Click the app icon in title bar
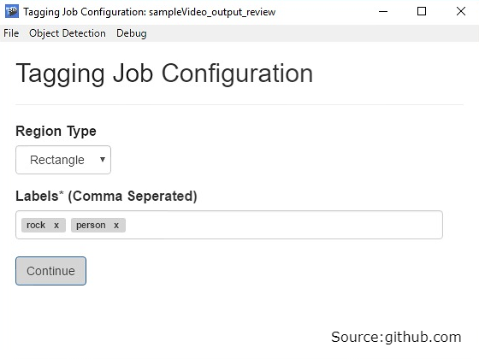The width and height of the screenshot is (479, 359). [12, 12]
